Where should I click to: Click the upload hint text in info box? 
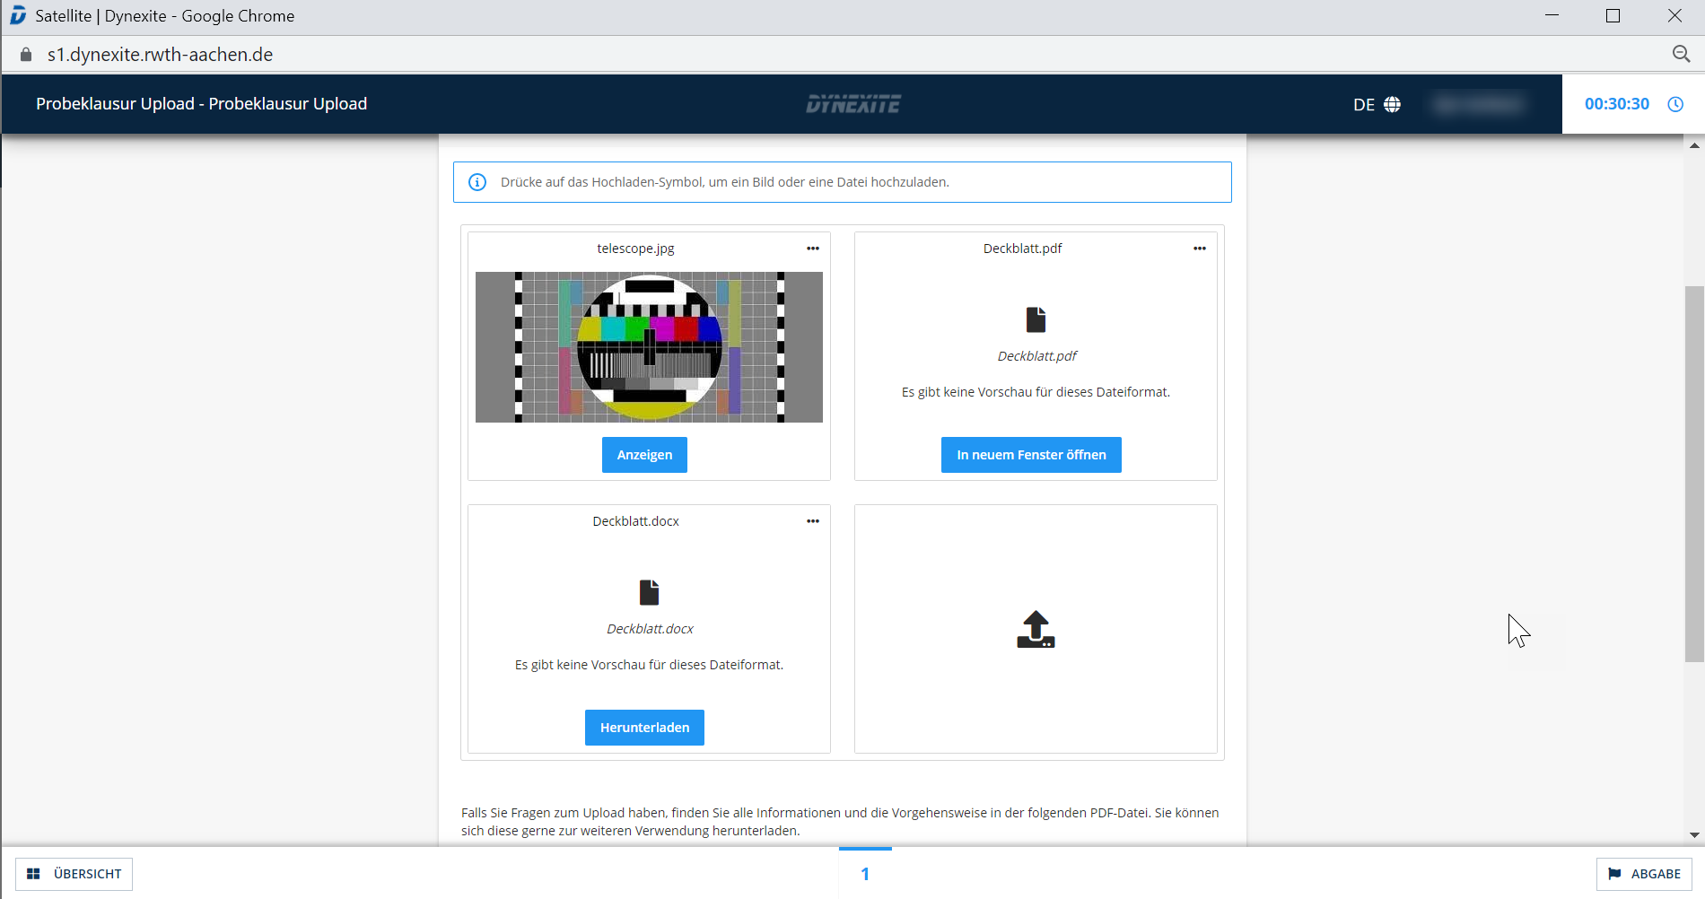(x=725, y=182)
